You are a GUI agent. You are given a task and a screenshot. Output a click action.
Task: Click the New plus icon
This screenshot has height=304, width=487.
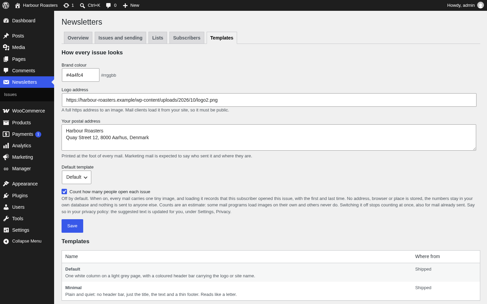pyautogui.click(x=125, y=5)
